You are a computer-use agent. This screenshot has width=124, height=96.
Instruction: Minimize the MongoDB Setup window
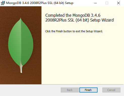tap(96, 3)
